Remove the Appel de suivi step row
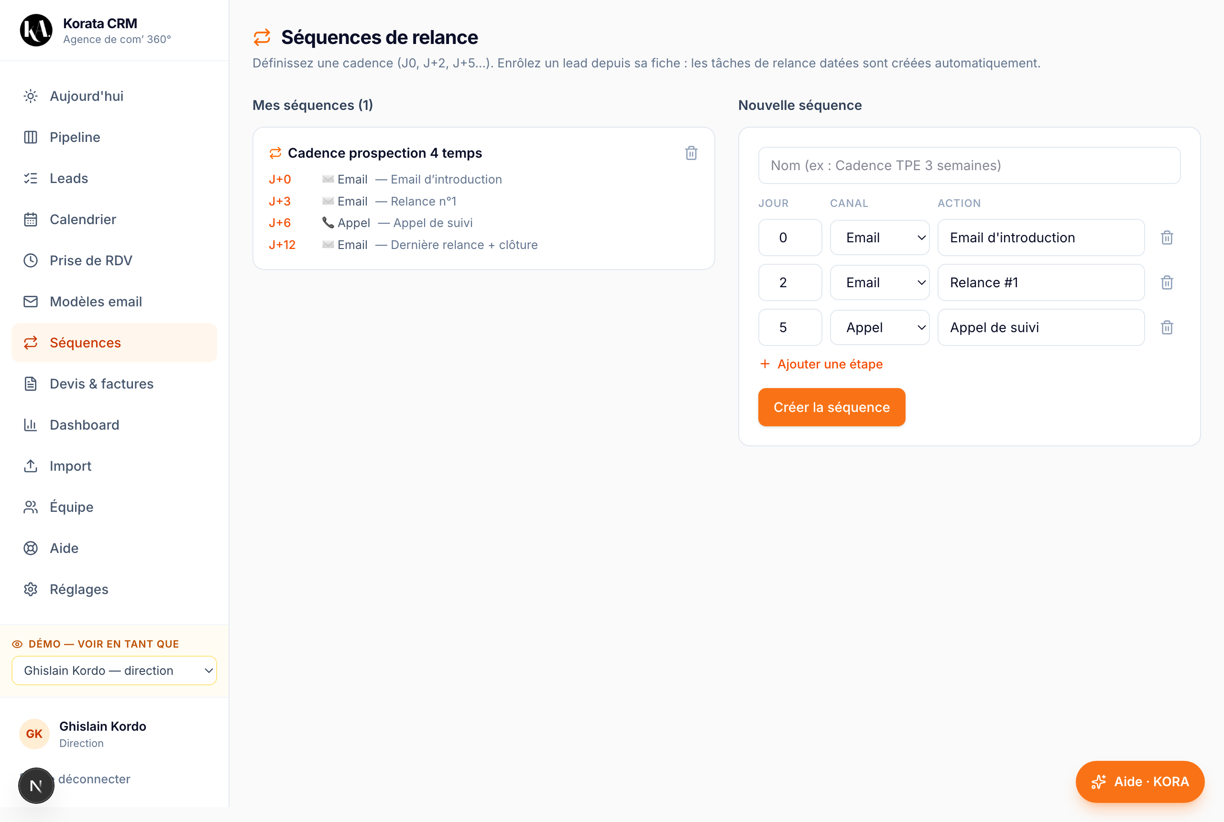Viewport: 1224px width, 822px height. point(1166,328)
